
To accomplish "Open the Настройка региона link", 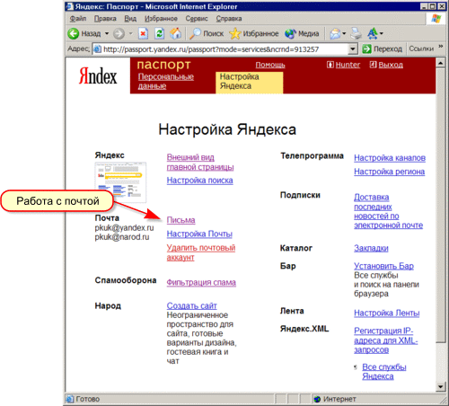I will [x=389, y=172].
